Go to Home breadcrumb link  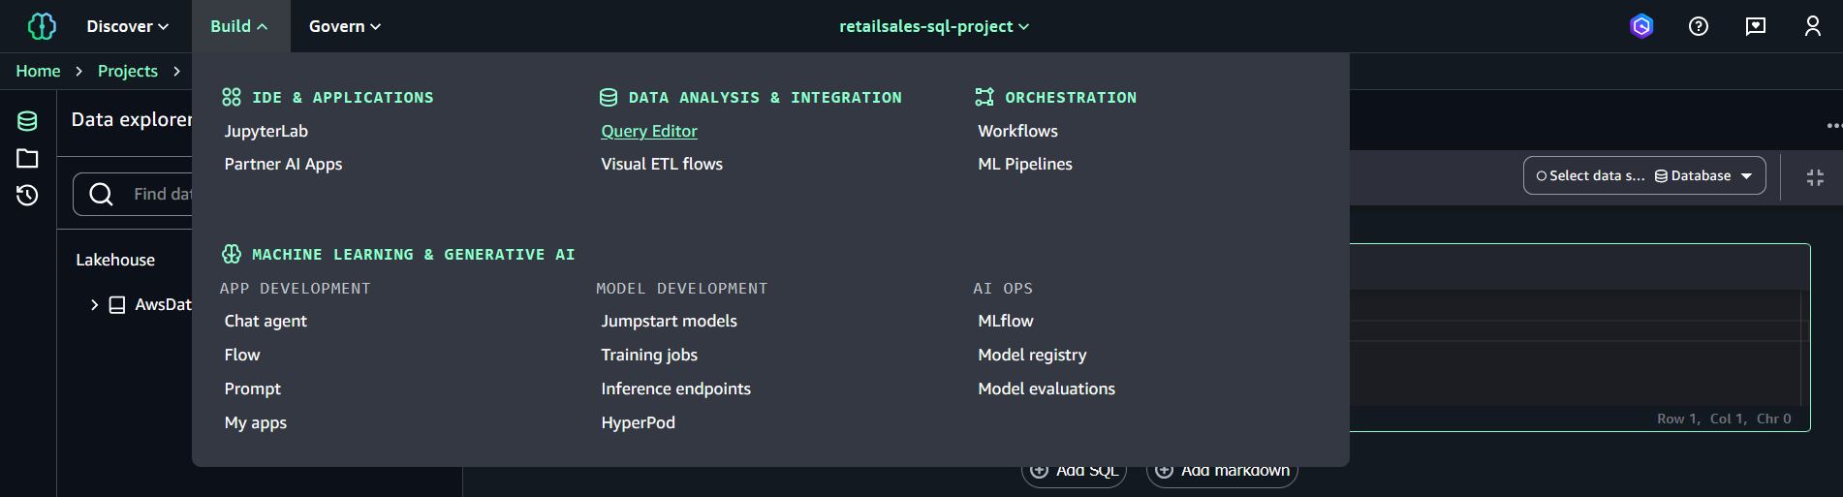tap(38, 71)
